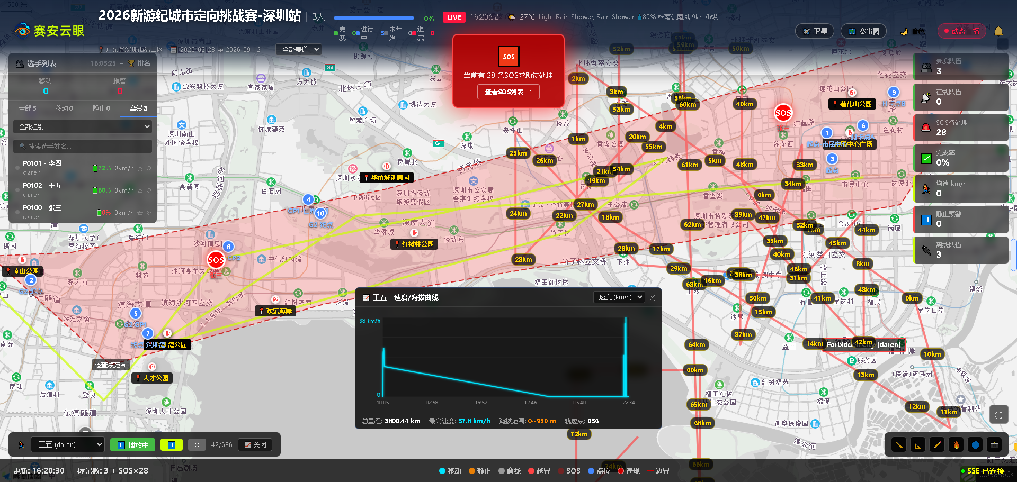
Task: Click the replay reset arrow button
Action: point(197,445)
